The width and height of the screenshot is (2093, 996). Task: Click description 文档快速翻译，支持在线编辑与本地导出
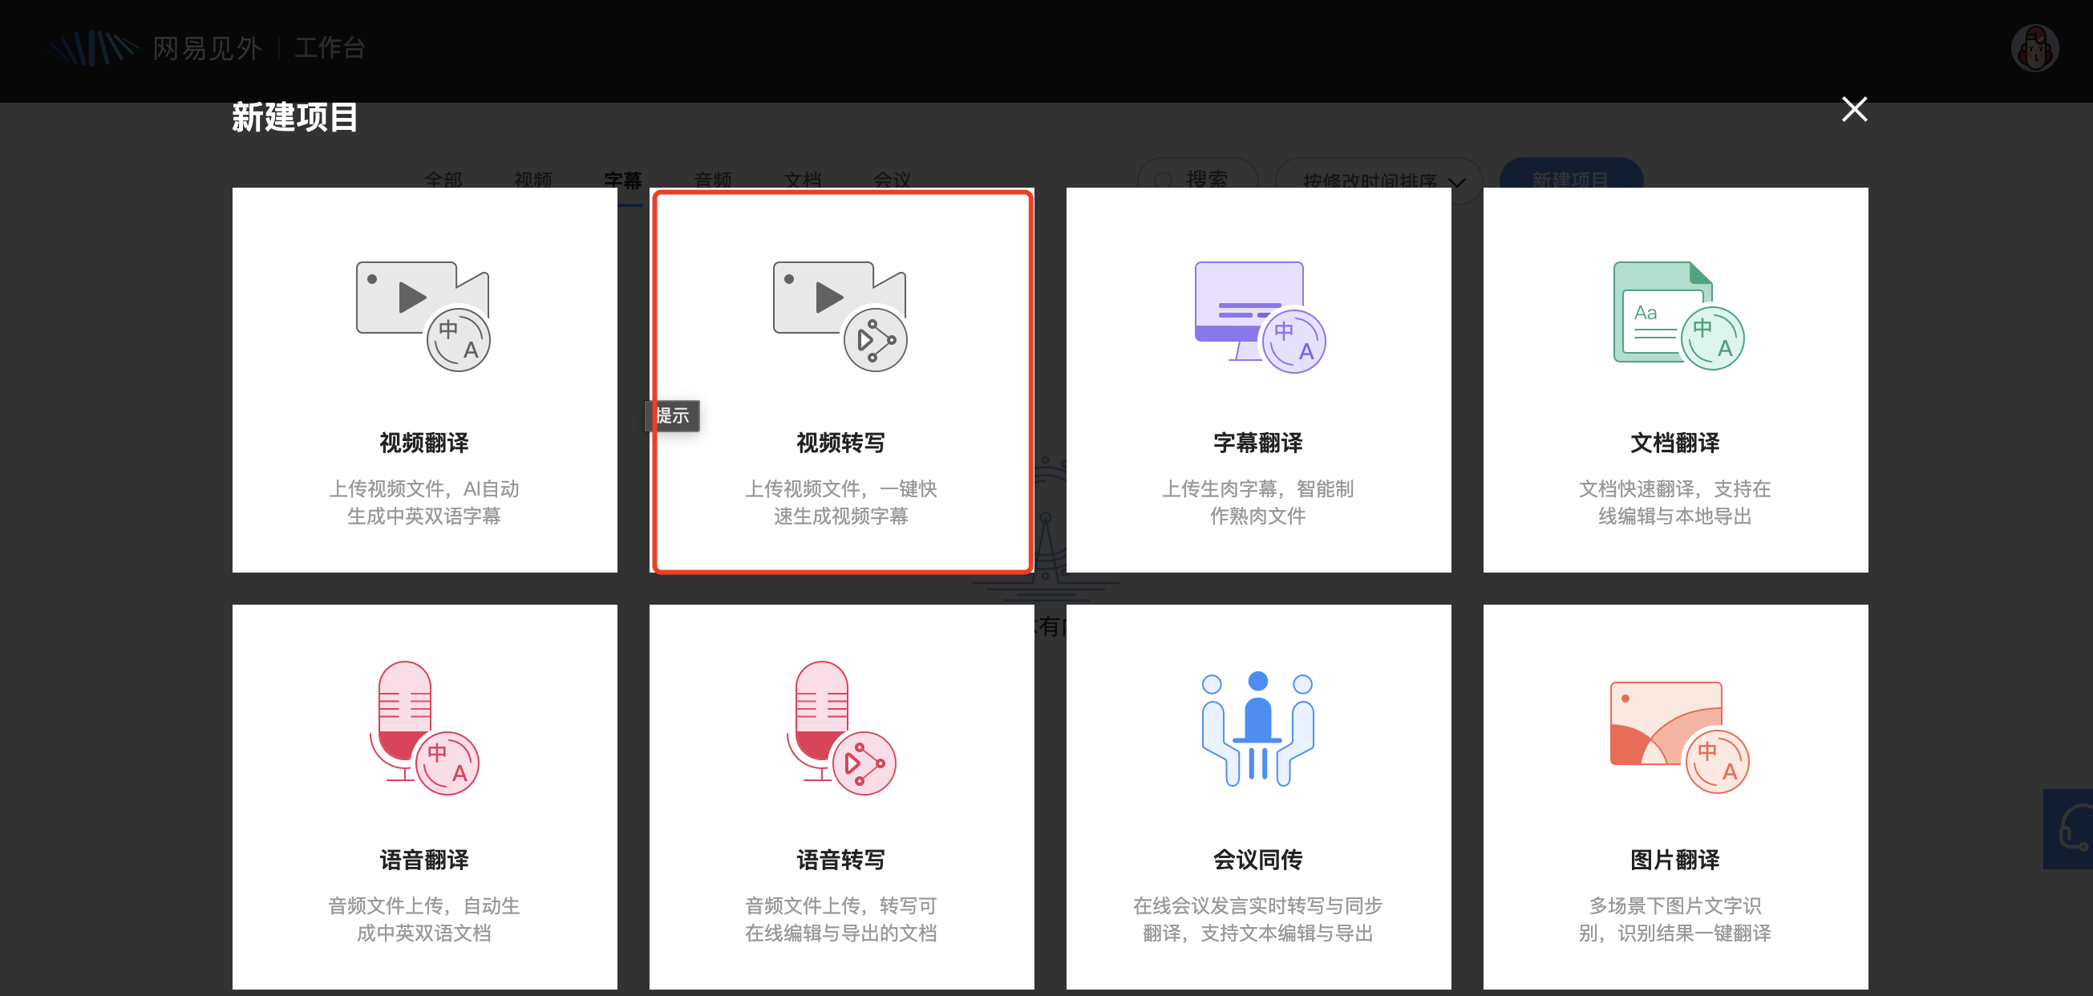point(1674,502)
